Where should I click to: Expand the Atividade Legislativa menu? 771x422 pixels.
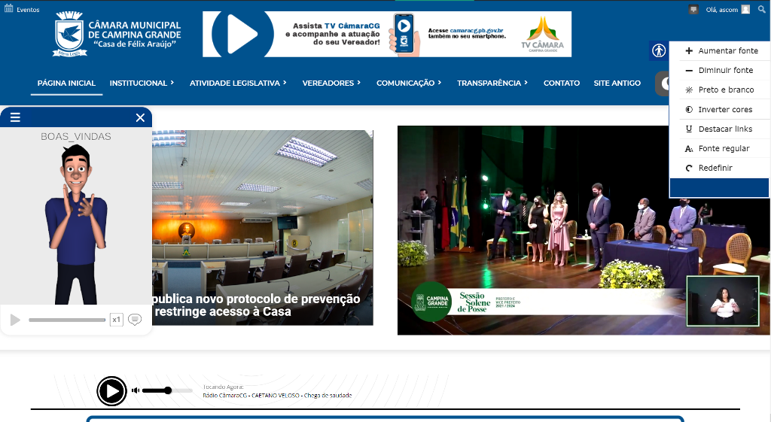[238, 83]
